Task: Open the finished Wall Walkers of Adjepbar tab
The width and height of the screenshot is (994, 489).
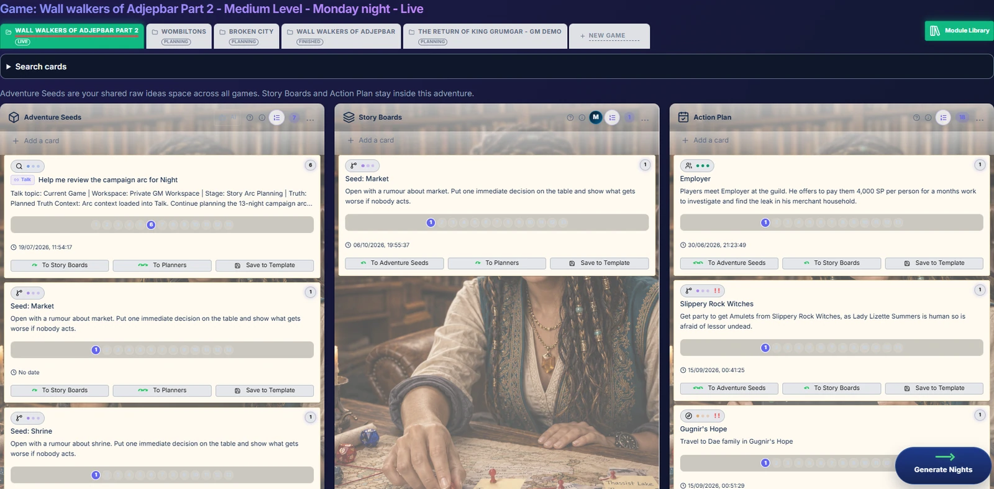Action: pyautogui.click(x=341, y=36)
